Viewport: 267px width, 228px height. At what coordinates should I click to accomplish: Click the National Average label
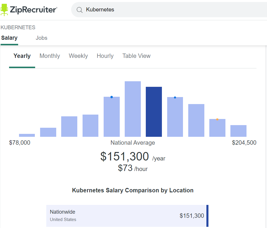point(133,143)
